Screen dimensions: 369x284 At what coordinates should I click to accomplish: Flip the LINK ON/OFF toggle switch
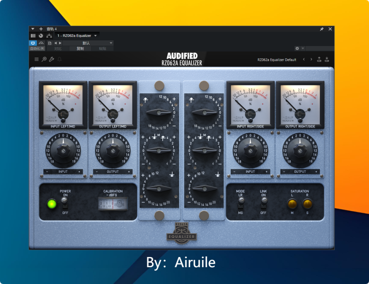coord(264,203)
